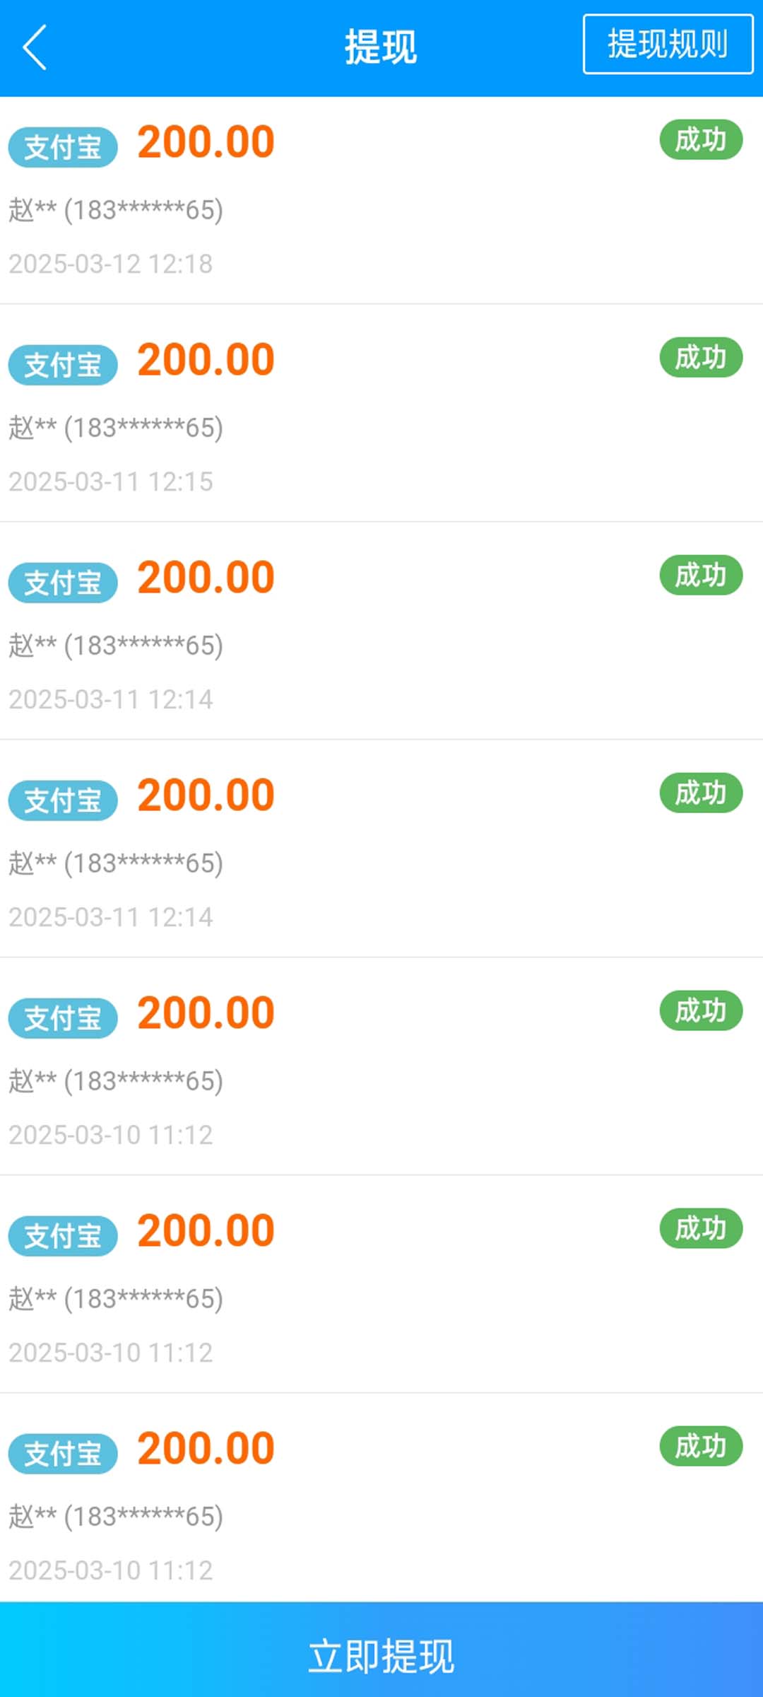Screen dimensions: 763x1697
Task: Open withdrawal record dated 2025-03-11 12:15
Action: [381, 414]
